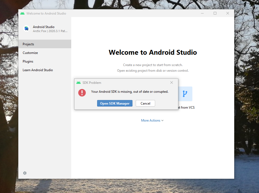Screen dimensions: 259x193
Task: Click the Welcome to Android Studio heading
Action: pos(153,52)
